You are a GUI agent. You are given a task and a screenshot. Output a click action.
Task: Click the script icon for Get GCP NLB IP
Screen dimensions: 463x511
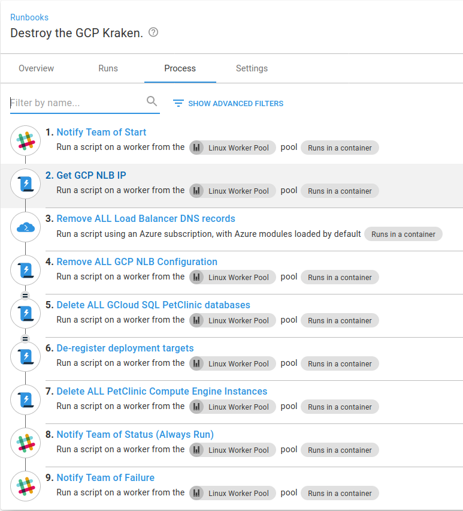(x=25, y=185)
